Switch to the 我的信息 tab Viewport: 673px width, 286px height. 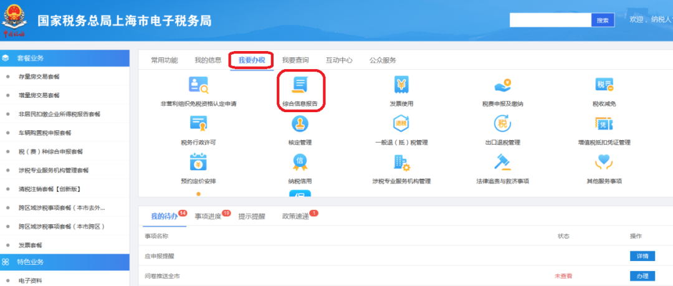coord(208,60)
